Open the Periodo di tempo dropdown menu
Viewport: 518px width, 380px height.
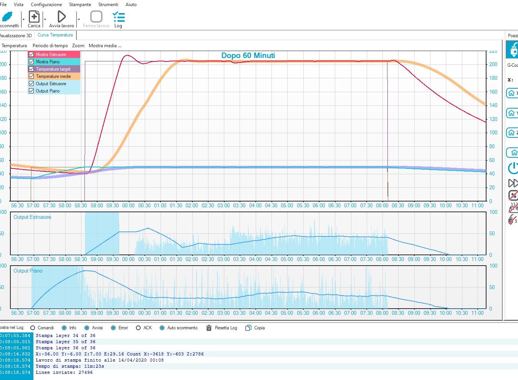(50, 46)
